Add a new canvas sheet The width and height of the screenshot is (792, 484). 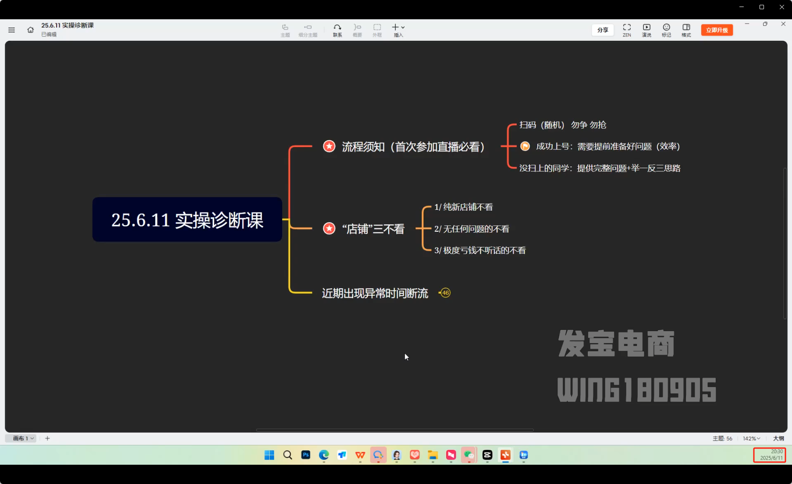pos(47,438)
